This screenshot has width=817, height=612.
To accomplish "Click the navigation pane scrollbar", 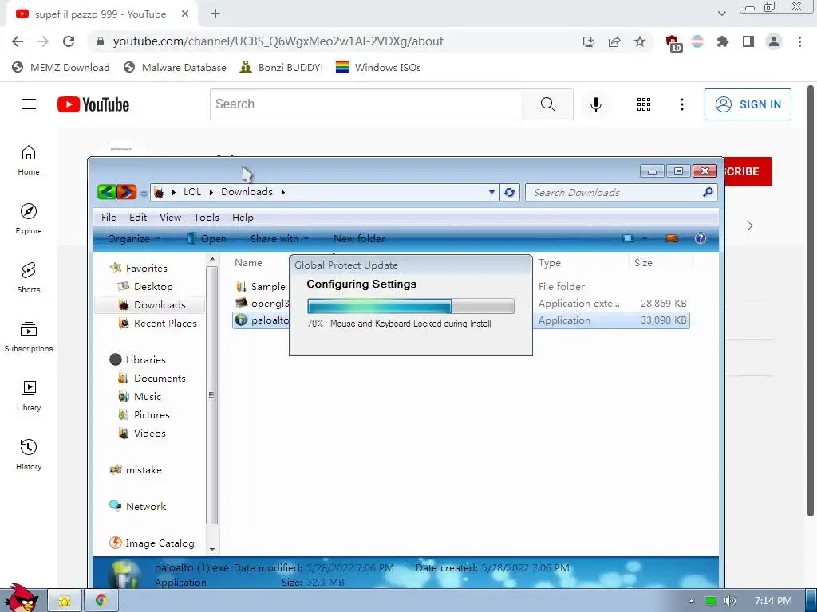I will [x=211, y=395].
